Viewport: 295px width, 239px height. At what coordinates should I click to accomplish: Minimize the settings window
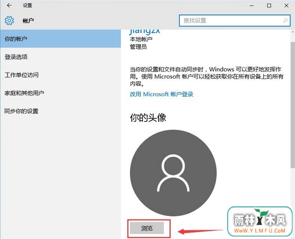pos(252,6)
